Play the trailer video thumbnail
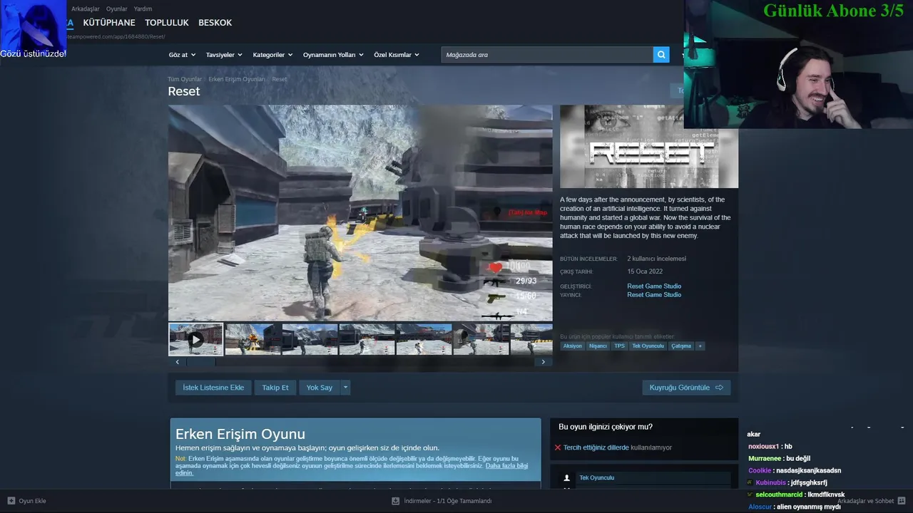The height and width of the screenshot is (513, 913). [x=195, y=340]
